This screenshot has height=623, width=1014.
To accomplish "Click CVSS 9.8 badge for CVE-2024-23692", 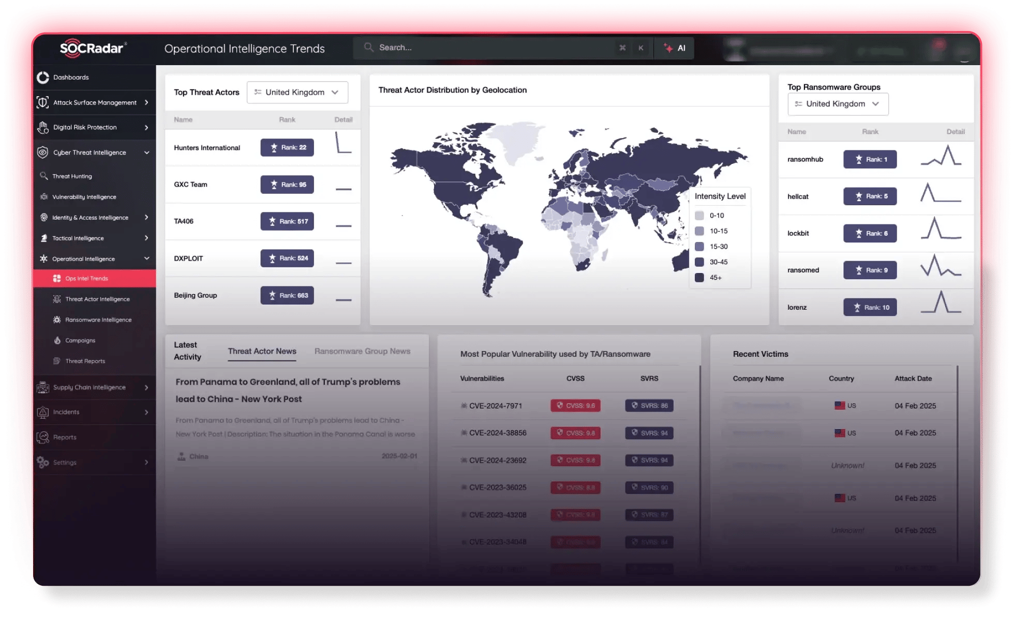I will point(575,460).
